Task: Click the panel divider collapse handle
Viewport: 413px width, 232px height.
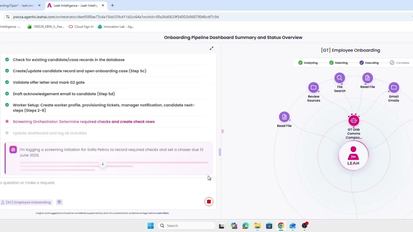Action: click(222, 131)
